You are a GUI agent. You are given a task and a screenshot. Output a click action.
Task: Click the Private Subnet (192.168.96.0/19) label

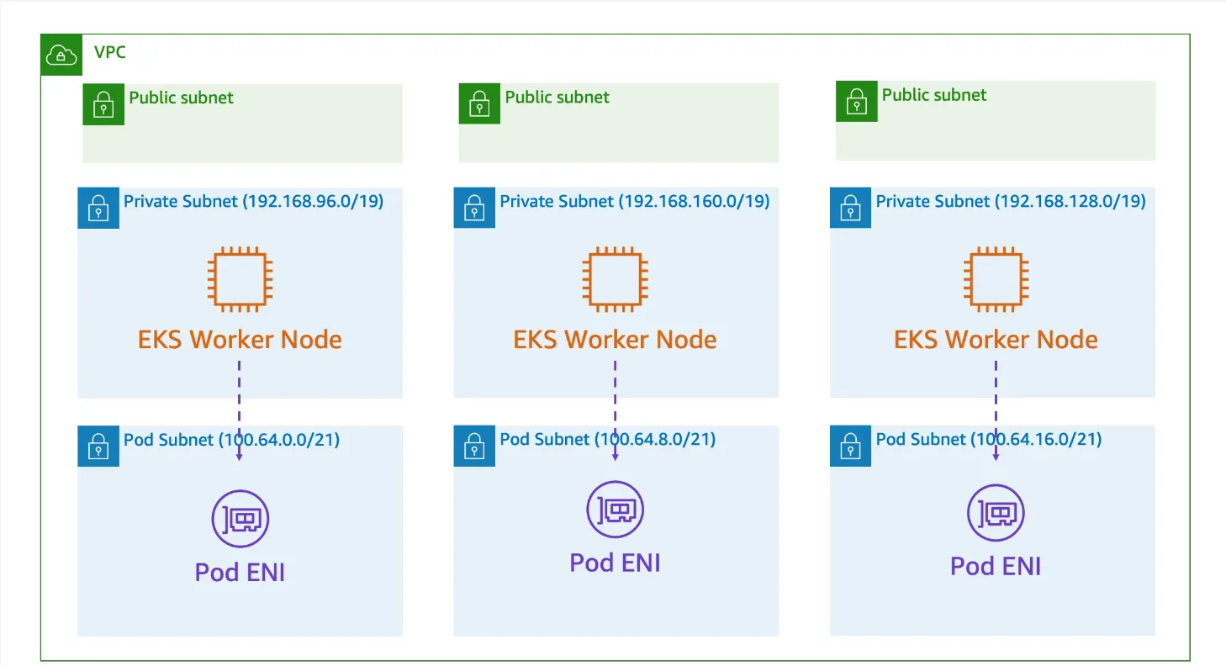(x=254, y=202)
